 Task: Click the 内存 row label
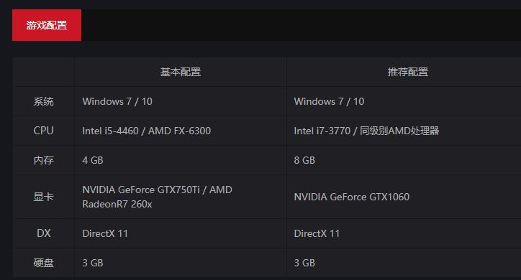[43, 160]
